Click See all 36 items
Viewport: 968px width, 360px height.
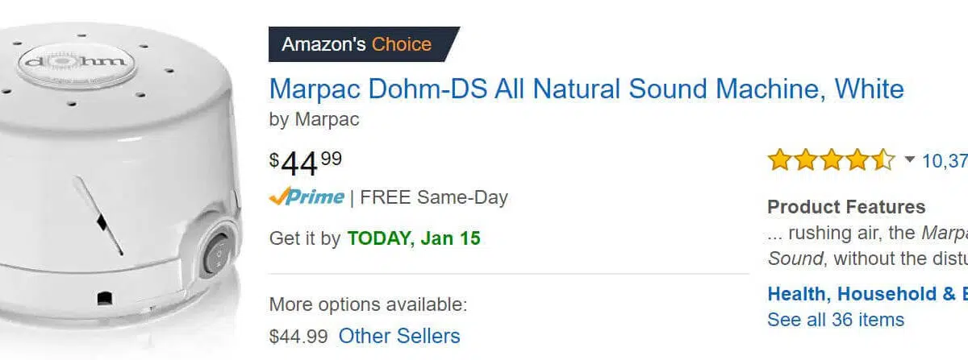(836, 319)
